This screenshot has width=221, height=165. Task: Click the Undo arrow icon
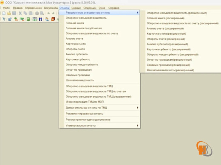(x=48, y=13)
